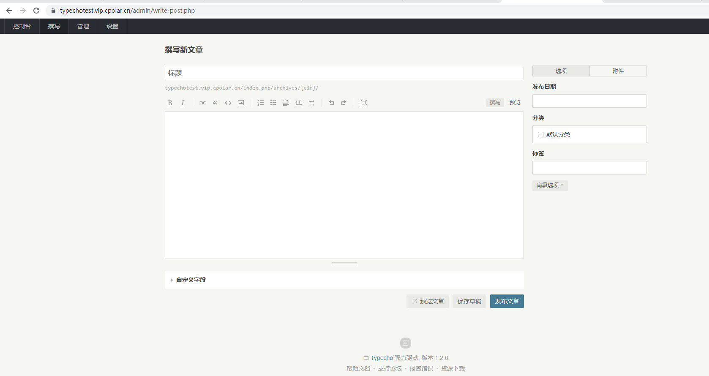This screenshot has height=376, width=709.
Task: Insert a heading with title icon
Action: coord(286,103)
